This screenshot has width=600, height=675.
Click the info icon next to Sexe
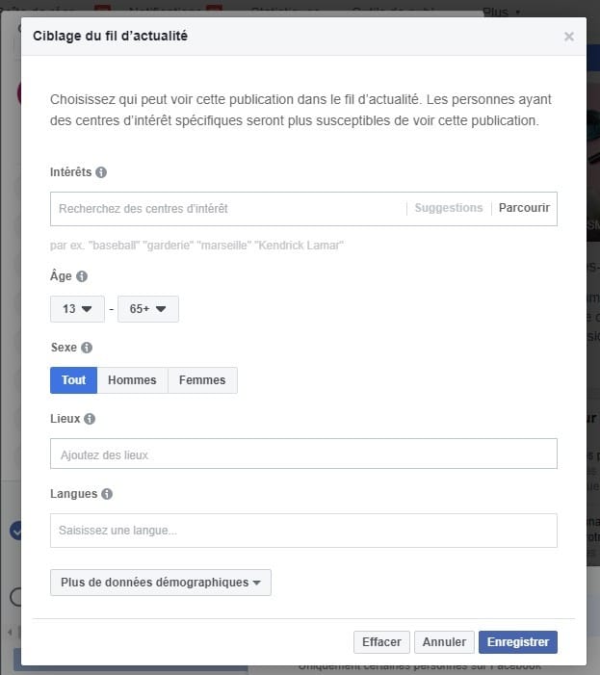(x=87, y=348)
